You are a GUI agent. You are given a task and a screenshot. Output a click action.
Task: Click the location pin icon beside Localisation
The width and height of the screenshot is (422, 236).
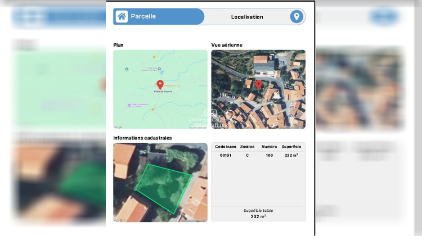pyautogui.click(x=297, y=17)
